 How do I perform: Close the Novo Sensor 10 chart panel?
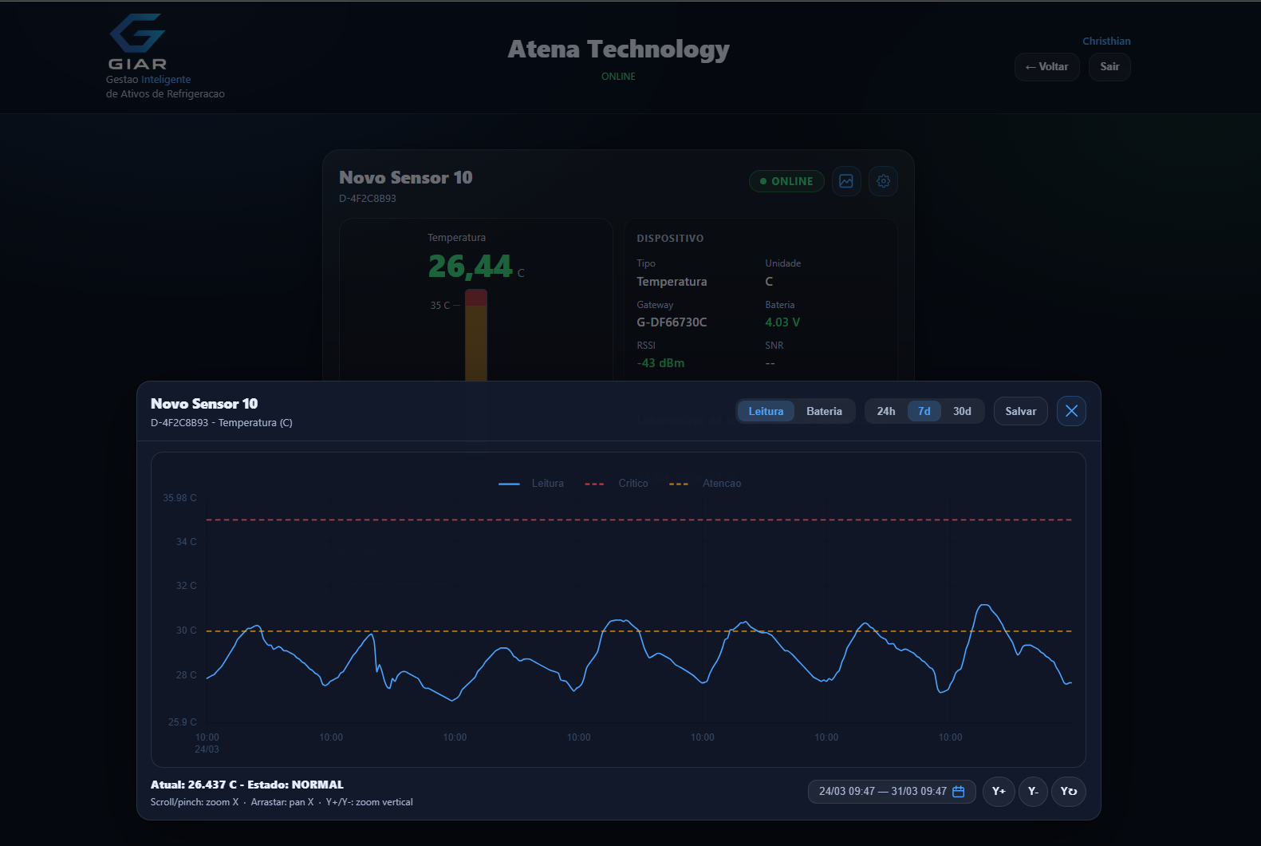pyautogui.click(x=1070, y=411)
